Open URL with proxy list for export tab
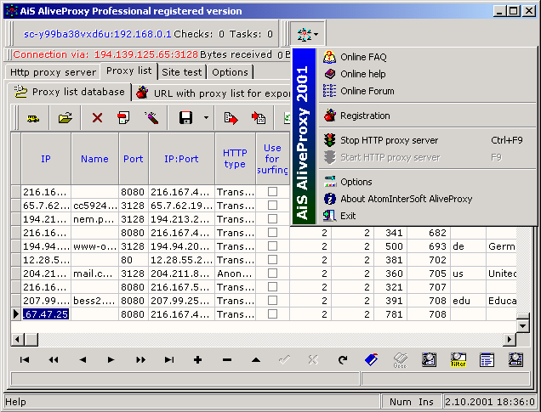Image resolution: width=541 pixels, height=412 pixels. click(213, 93)
